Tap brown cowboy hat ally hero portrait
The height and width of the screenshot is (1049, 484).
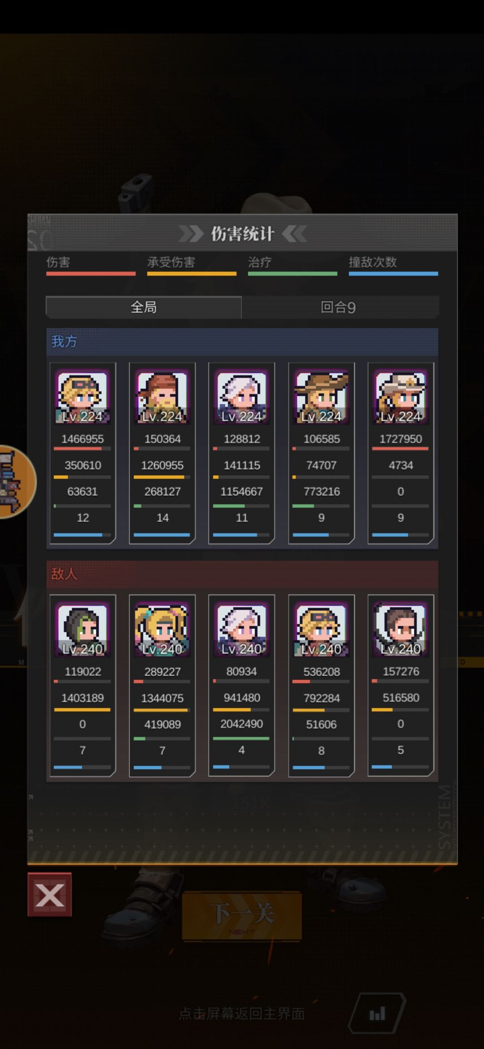321,397
